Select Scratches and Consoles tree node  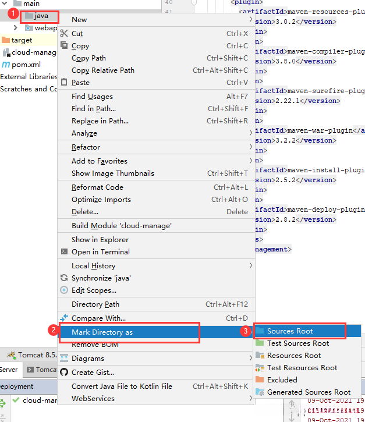coord(29,89)
